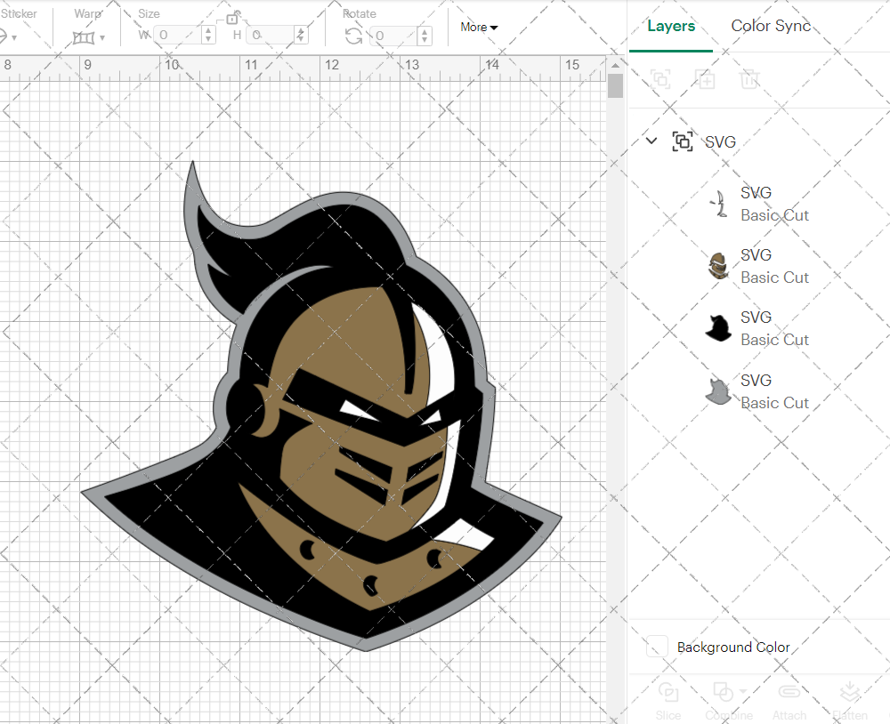Click the Background Color swatch
The image size is (890, 724).
[x=657, y=647]
